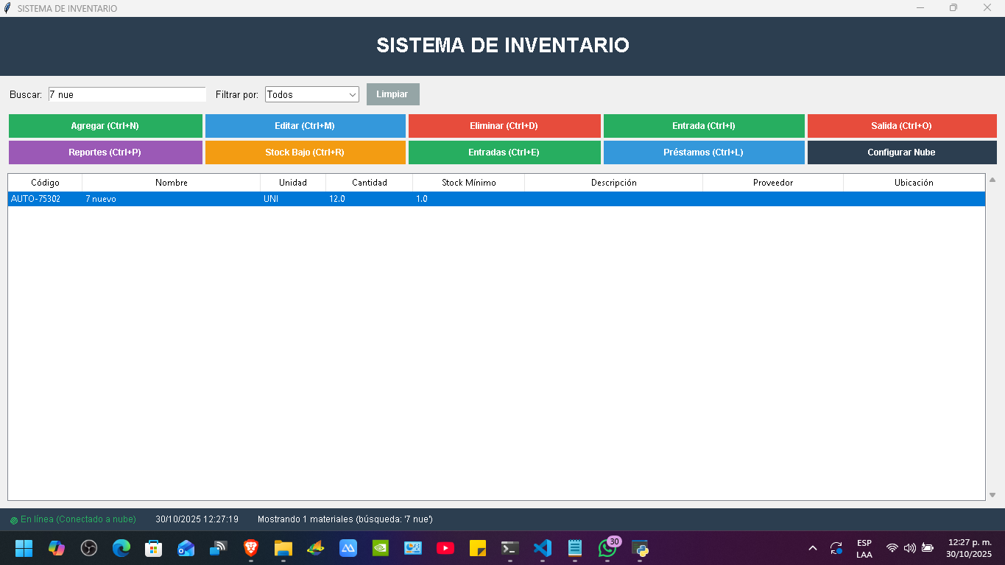The height and width of the screenshot is (565, 1005).
Task: Open WhatsApp from the taskbar
Action: [x=607, y=548]
